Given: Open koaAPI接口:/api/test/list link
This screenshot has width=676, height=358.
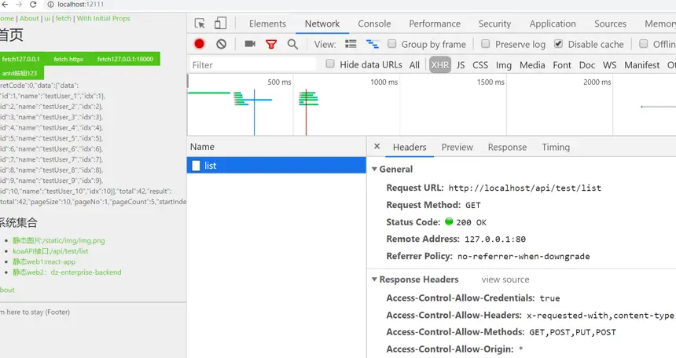Looking at the screenshot, I should pyautogui.click(x=50, y=251).
